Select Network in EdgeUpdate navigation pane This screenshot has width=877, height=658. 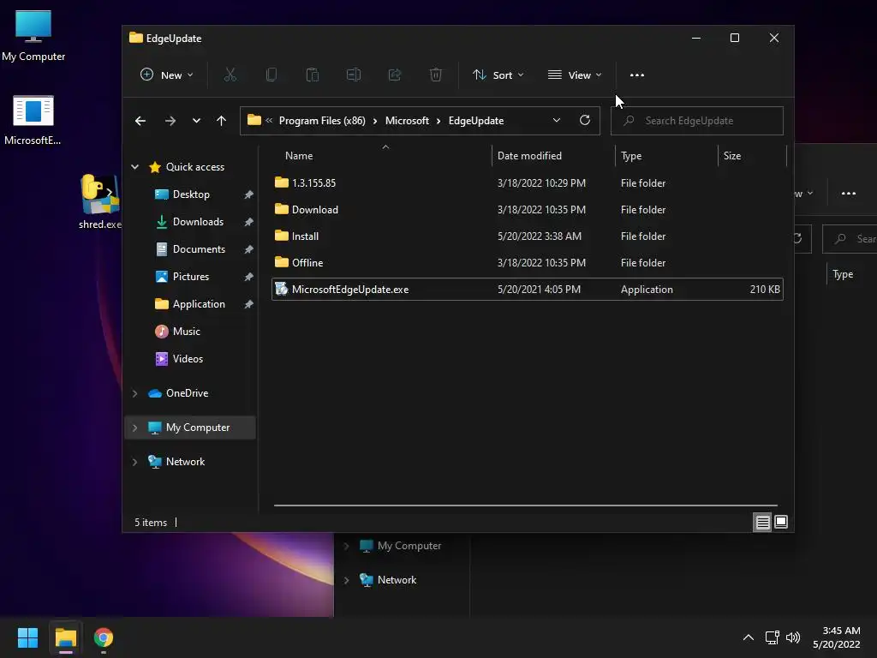coord(185,462)
